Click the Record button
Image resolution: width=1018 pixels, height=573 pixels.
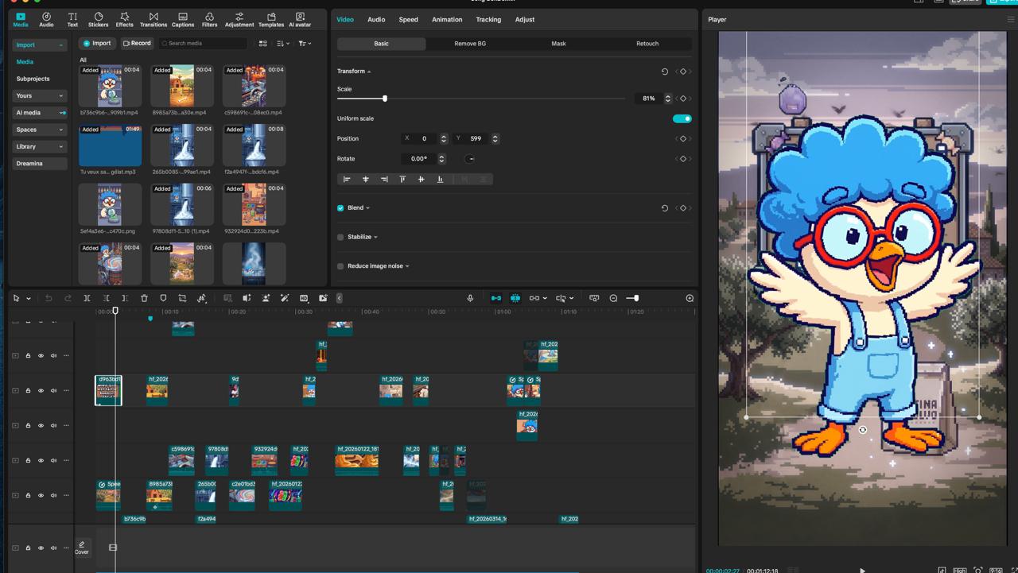pos(137,44)
